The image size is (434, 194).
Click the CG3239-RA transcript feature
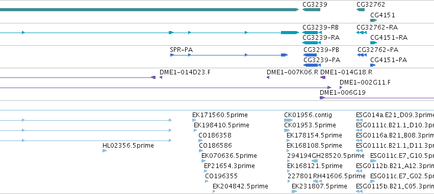312,43
